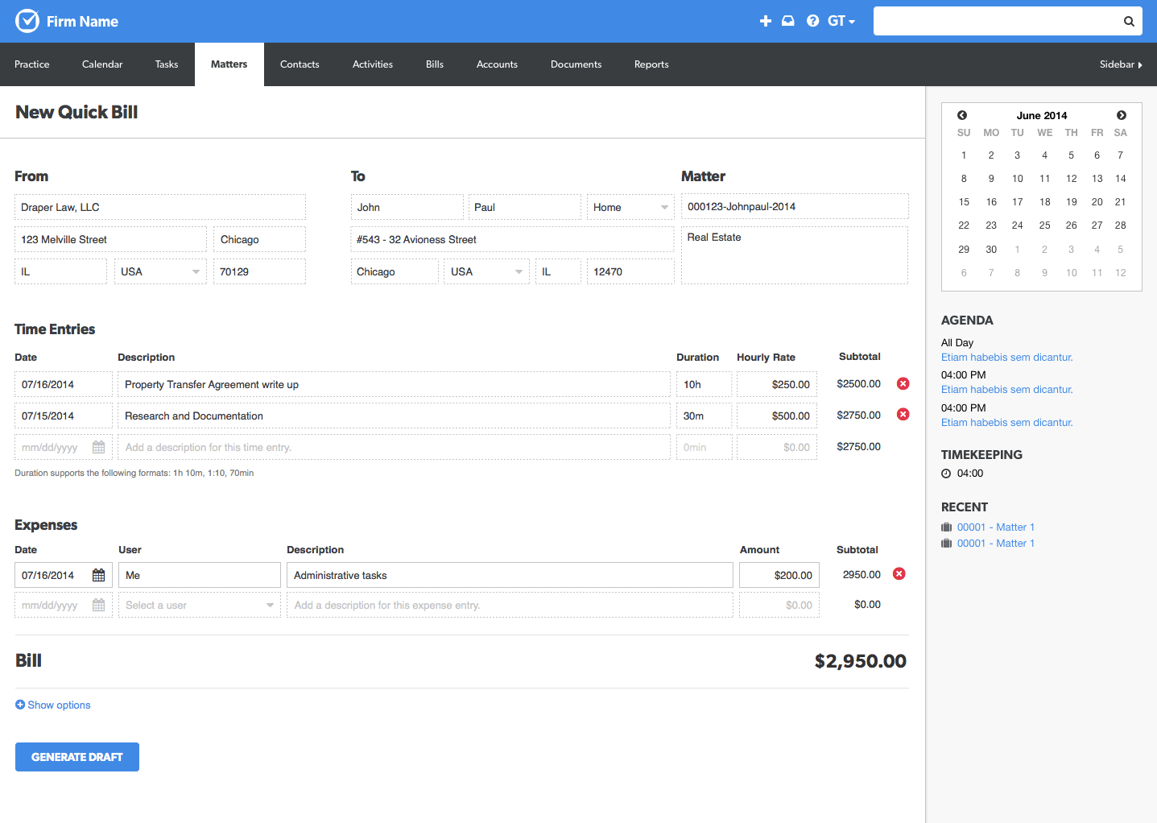Remove the Property Transfer Agreement time entry
This screenshot has width=1157, height=823.
(903, 384)
